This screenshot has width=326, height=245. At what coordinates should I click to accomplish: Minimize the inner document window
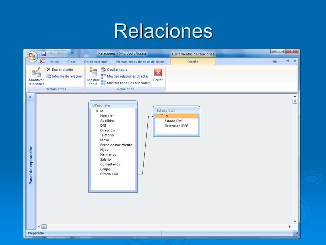pyautogui.click(x=282, y=62)
